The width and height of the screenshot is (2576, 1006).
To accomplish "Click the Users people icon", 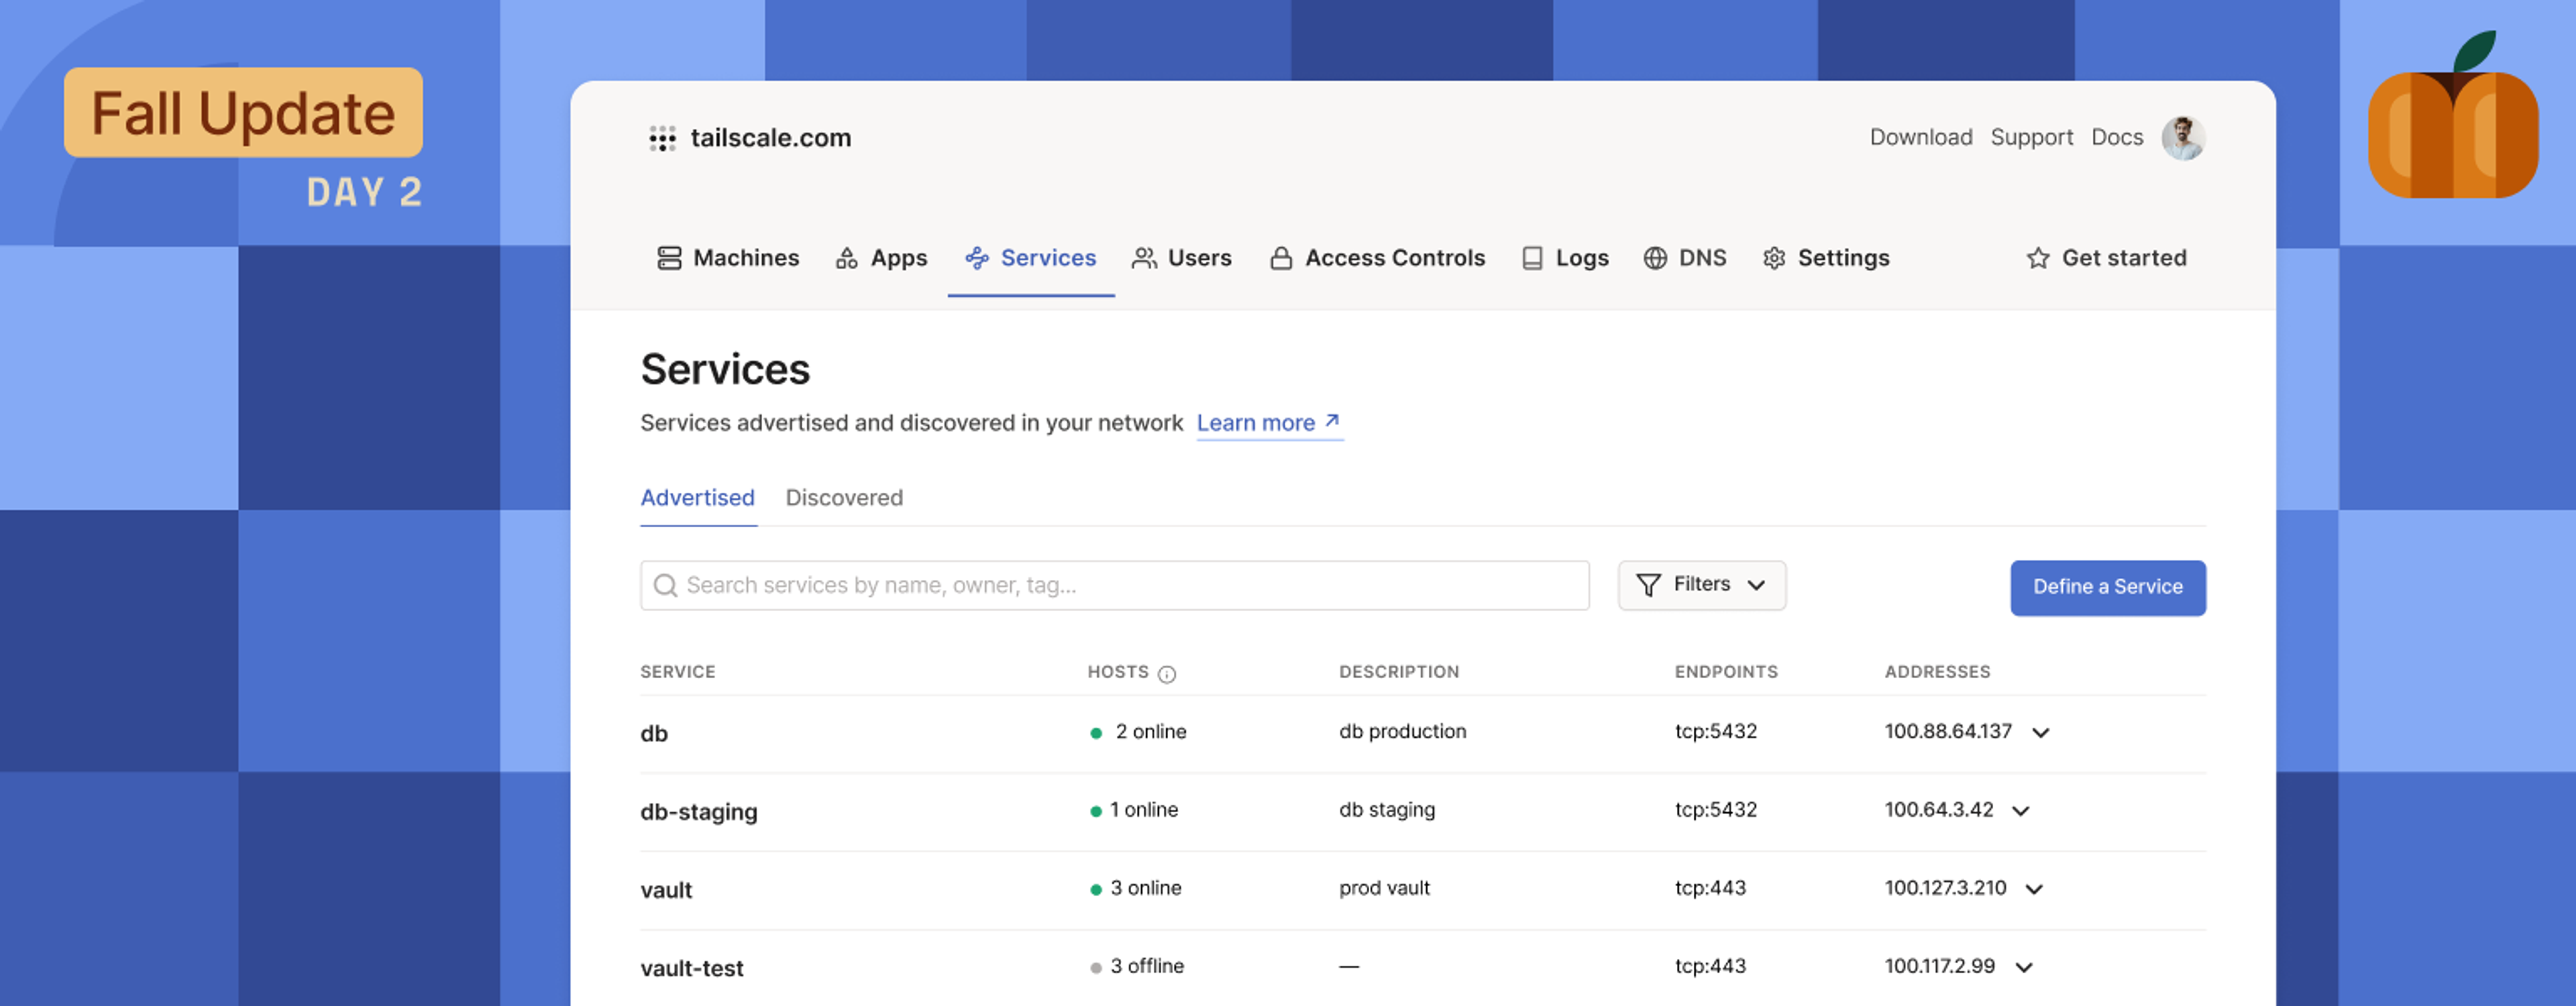I will click(1144, 258).
